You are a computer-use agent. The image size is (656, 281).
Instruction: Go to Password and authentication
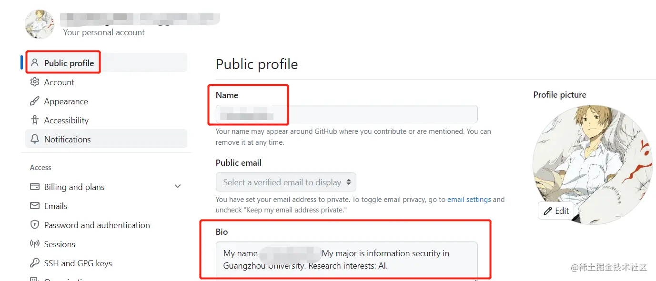(106, 225)
